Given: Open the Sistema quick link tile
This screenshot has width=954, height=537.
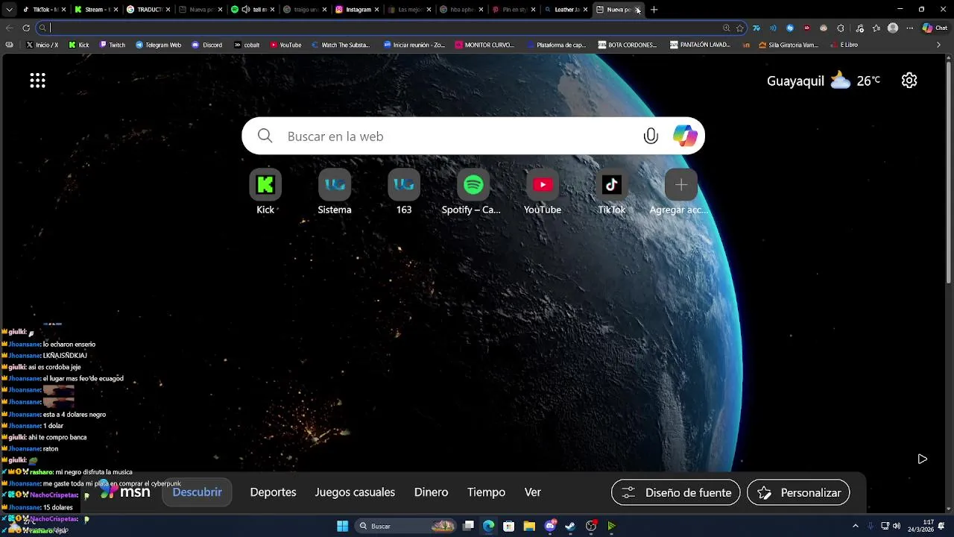Looking at the screenshot, I should coord(335,192).
